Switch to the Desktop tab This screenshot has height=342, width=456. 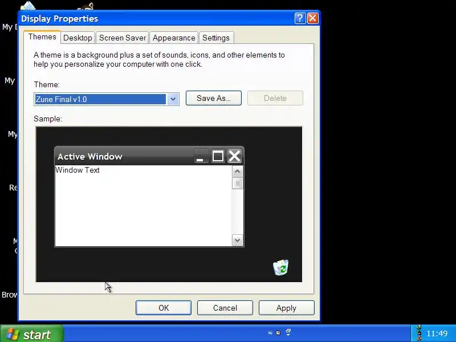tap(78, 38)
